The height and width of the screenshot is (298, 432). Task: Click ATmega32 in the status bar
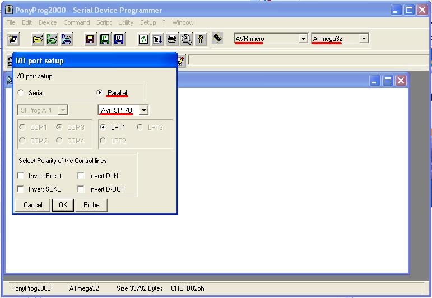pyautogui.click(x=83, y=288)
